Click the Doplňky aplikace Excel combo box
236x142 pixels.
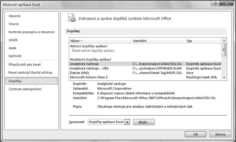[x=109, y=122]
